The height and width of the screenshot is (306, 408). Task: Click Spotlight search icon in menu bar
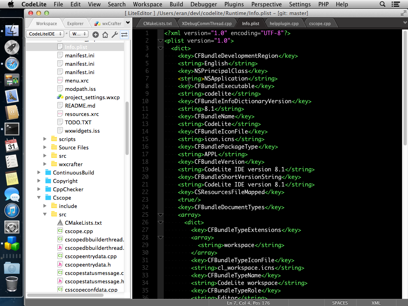click(x=382, y=4)
